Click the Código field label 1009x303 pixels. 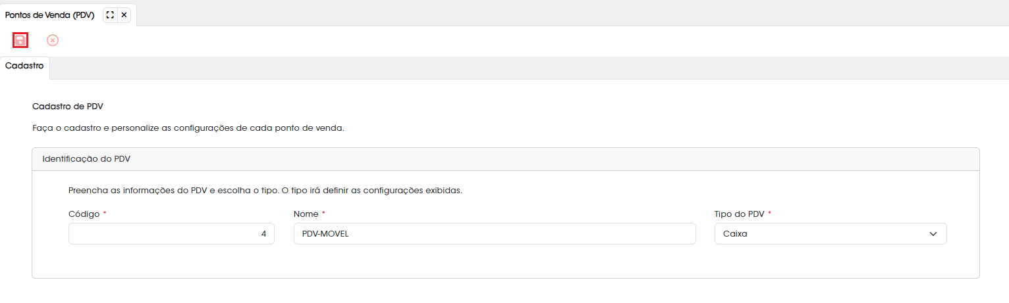tap(84, 214)
